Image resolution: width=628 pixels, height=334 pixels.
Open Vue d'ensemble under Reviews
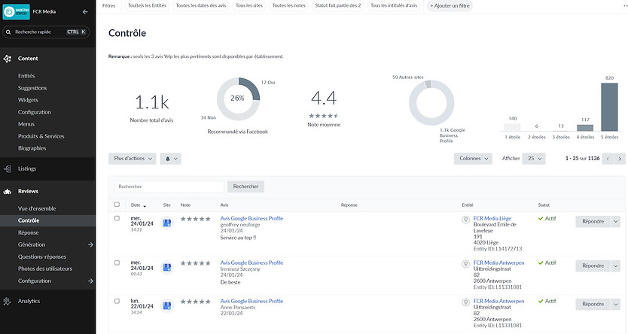click(x=37, y=209)
